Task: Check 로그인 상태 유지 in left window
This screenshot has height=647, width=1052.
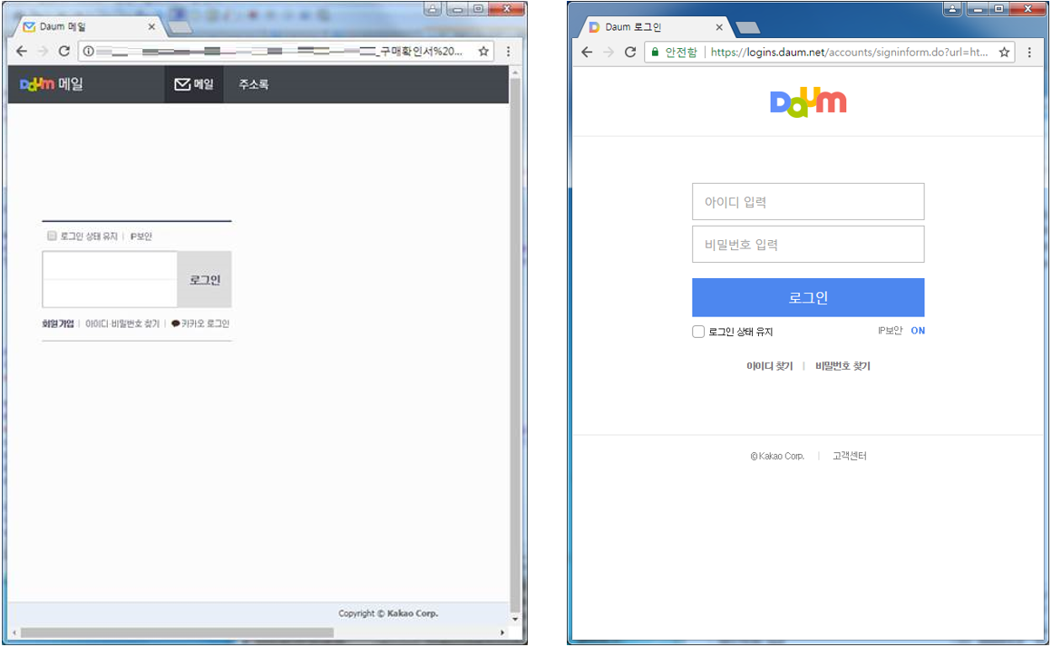Action: click(x=52, y=236)
